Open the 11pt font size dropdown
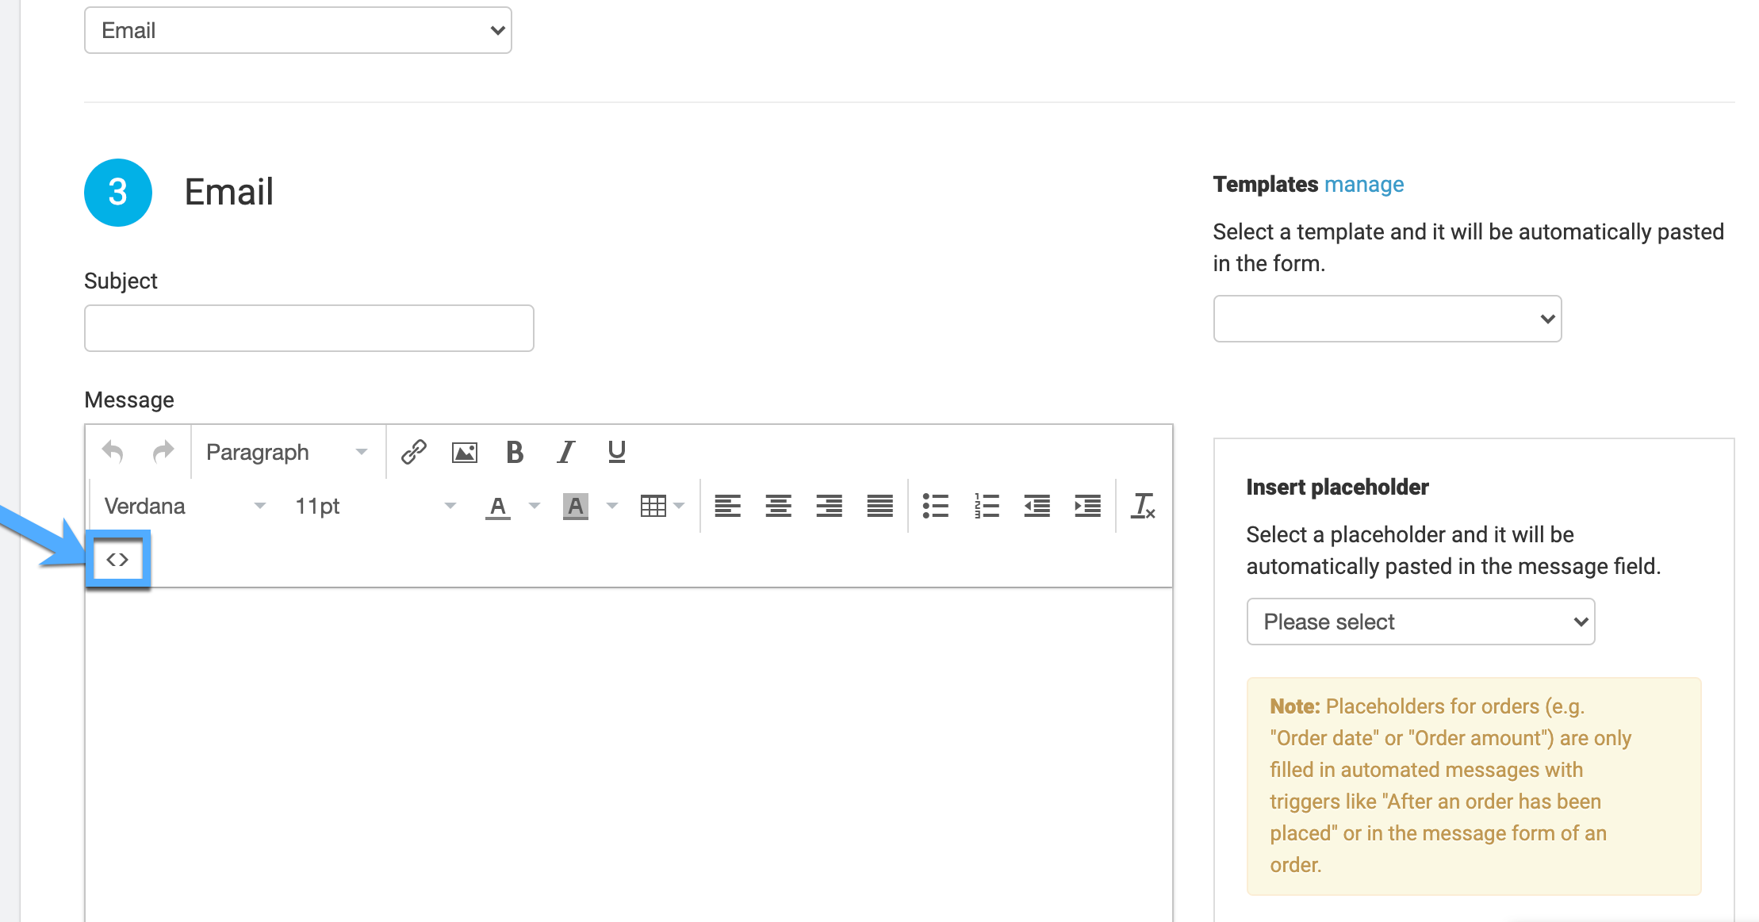The width and height of the screenshot is (1759, 922). point(375,506)
